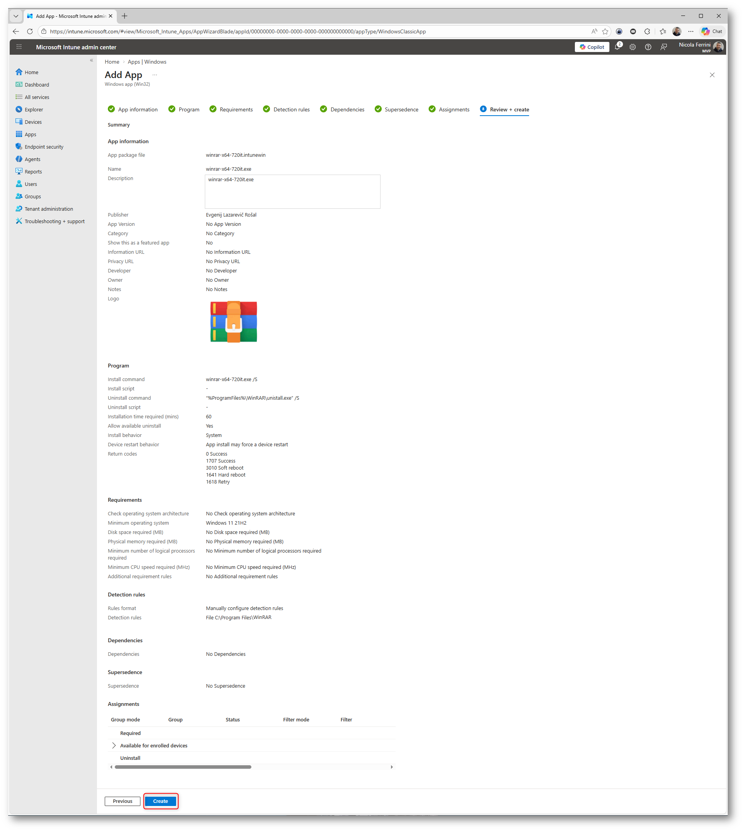Open a new browser tab
The width and height of the screenshot is (744, 832).
click(x=125, y=16)
